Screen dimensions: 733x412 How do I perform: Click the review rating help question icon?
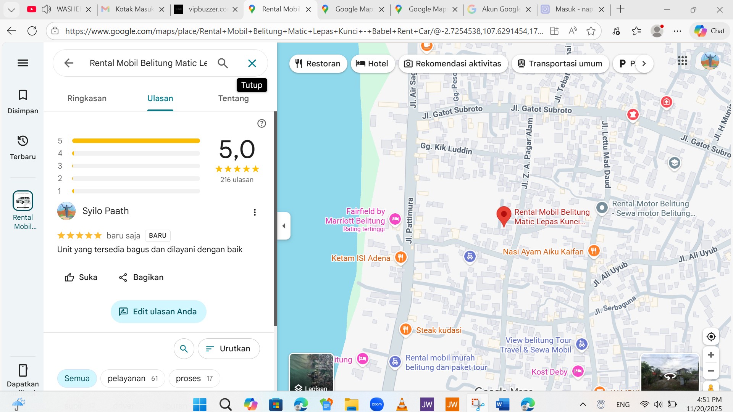pyautogui.click(x=262, y=123)
